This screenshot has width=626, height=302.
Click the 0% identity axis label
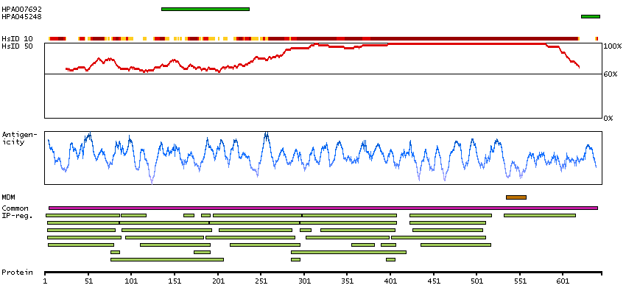coord(608,118)
